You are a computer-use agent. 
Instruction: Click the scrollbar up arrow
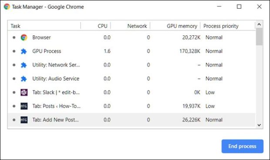(x=259, y=24)
